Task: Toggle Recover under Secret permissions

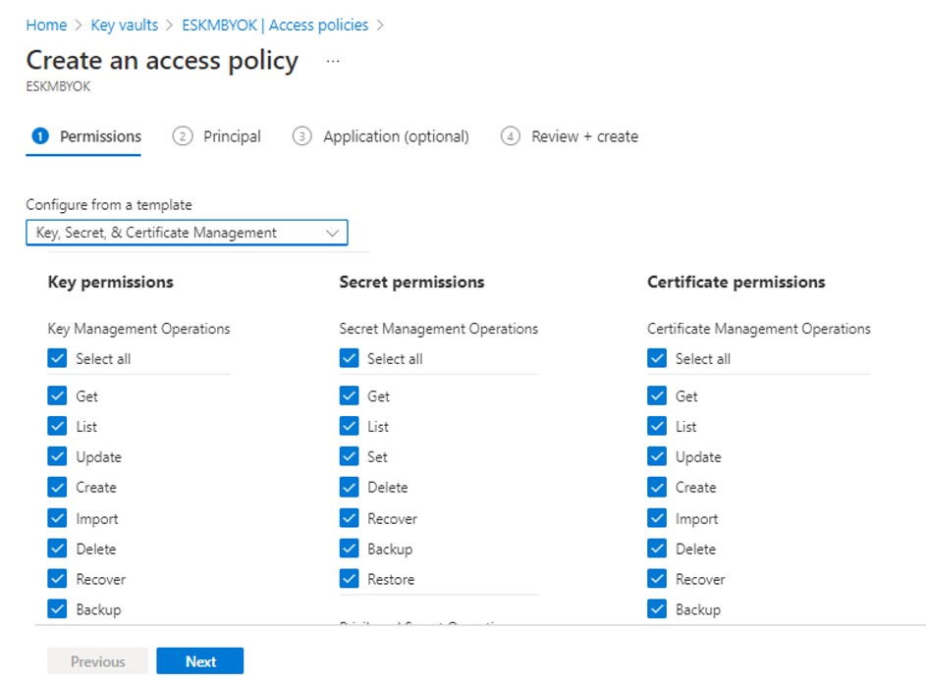Action: (349, 518)
